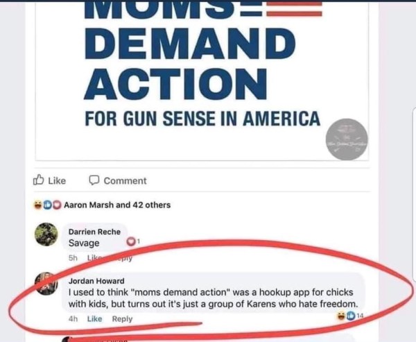The image size is (416, 342).
Task: Open 'Aaron Marsh and 42 others' reactions list
Action: click(x=117, y=205)
